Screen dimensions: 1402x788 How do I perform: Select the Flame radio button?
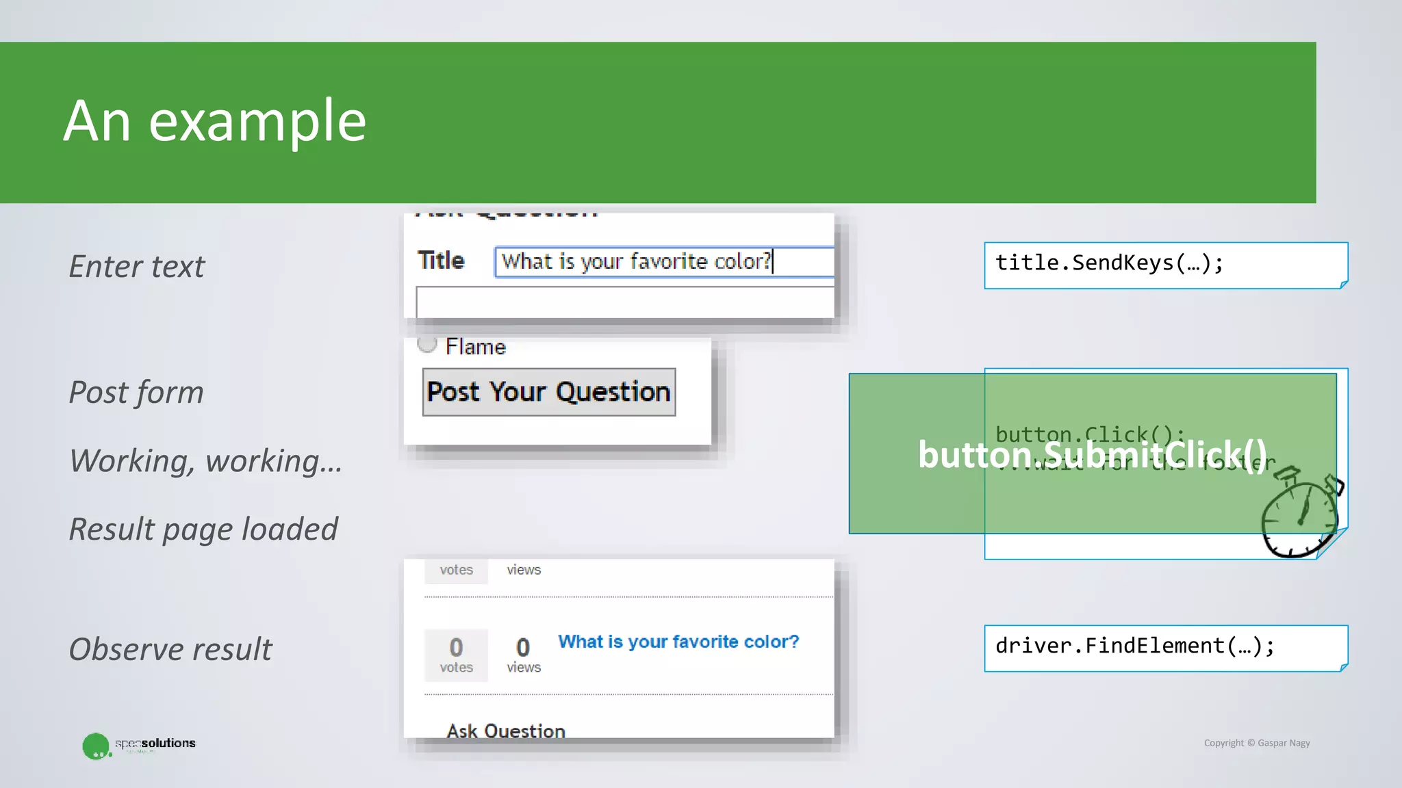(427, 344)
